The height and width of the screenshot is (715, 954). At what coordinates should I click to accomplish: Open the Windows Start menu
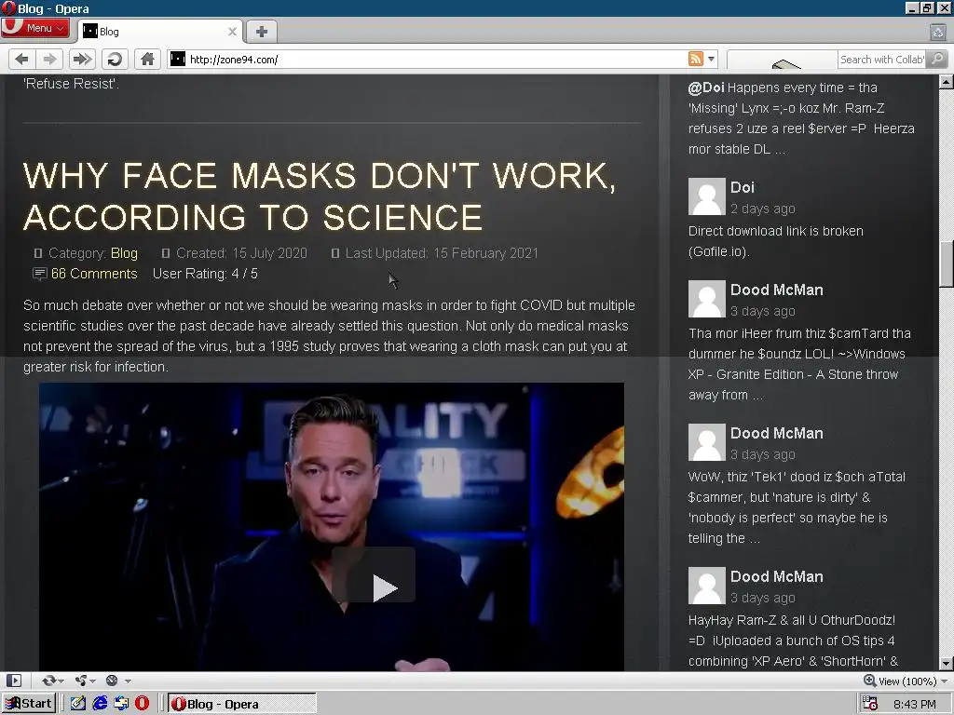click(x=29, y=704)
